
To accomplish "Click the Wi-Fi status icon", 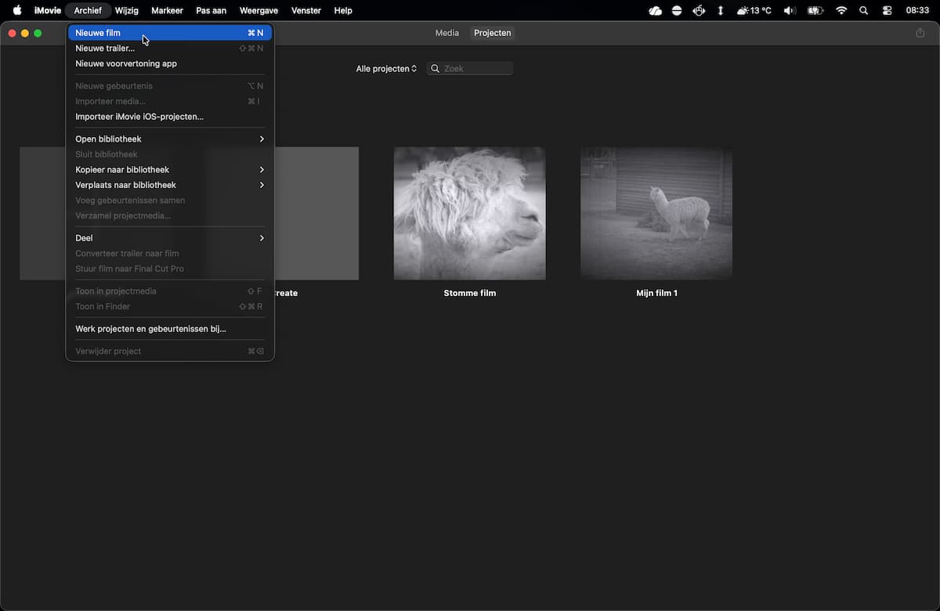I will click(x=841, y=10).
